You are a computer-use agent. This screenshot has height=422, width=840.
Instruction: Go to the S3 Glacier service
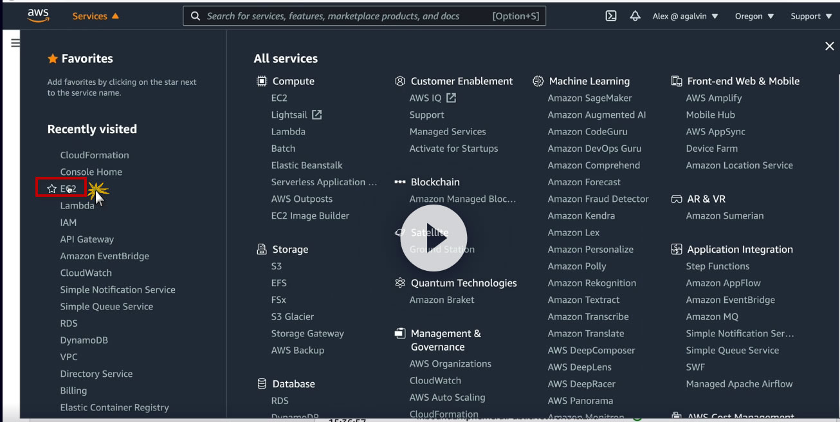(x=293, y=316)
